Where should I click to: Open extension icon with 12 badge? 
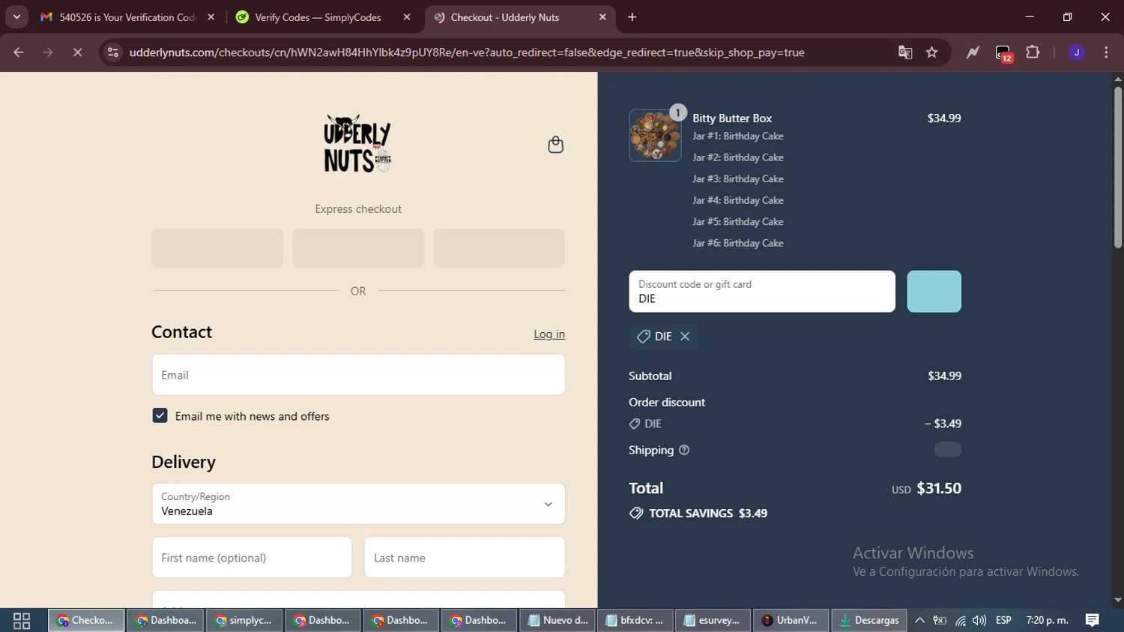click(1003, 53)
